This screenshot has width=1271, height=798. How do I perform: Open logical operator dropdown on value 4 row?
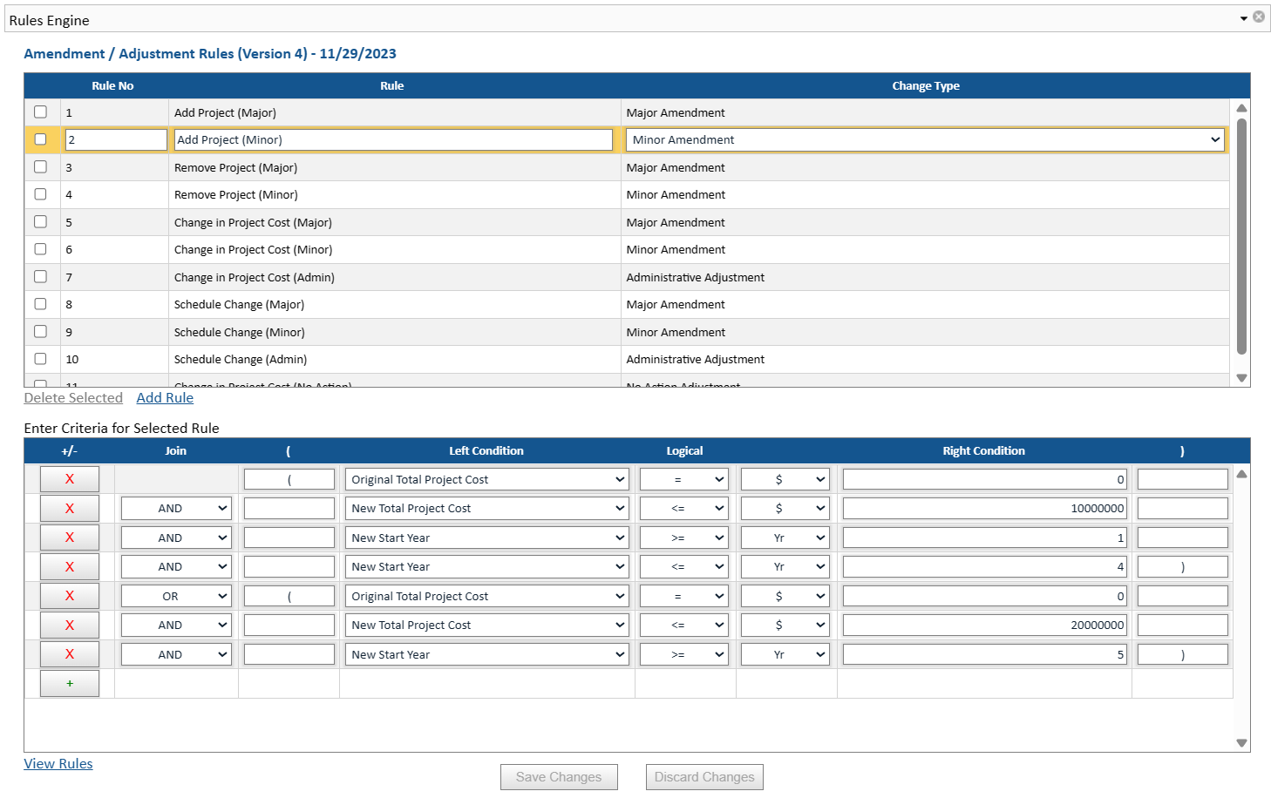(684, 567)
